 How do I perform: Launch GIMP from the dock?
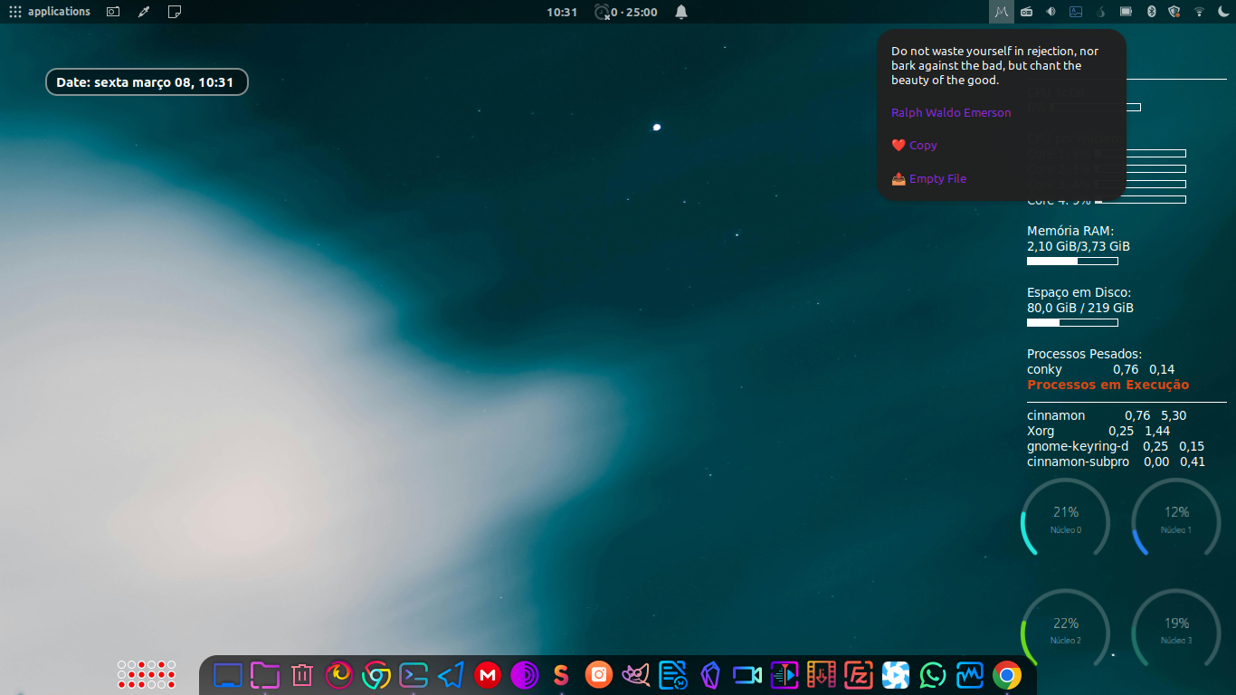pyautogui.click(x=636, y=675)
